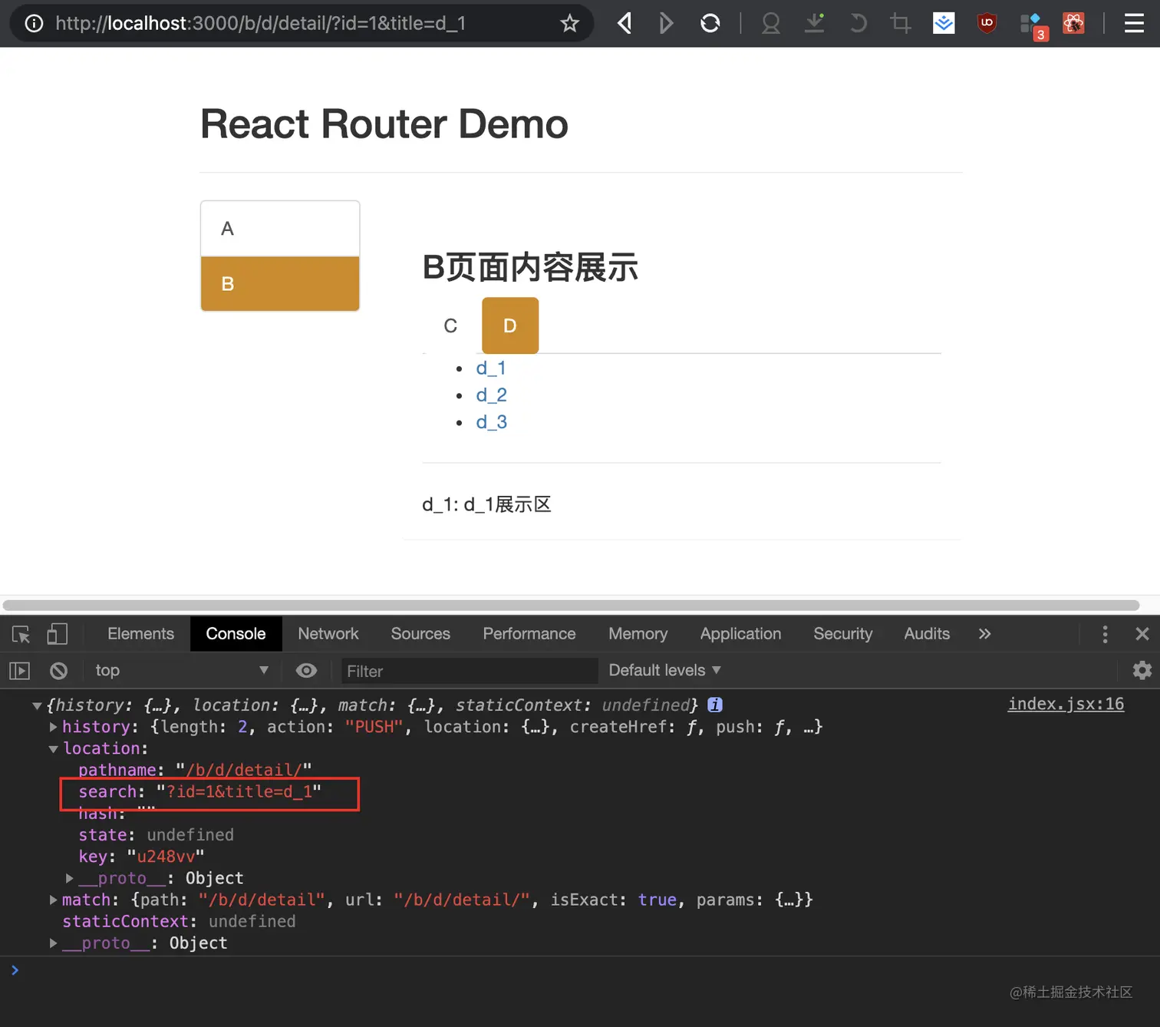Image resolution: width=1160 pixels, height=1027 pixels.
Task: Open the console settings gear icon
Action: click(x=1142, y=670)
